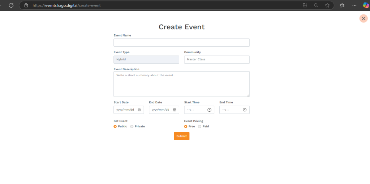Open browser Settings and more menu

coord(354,5)
